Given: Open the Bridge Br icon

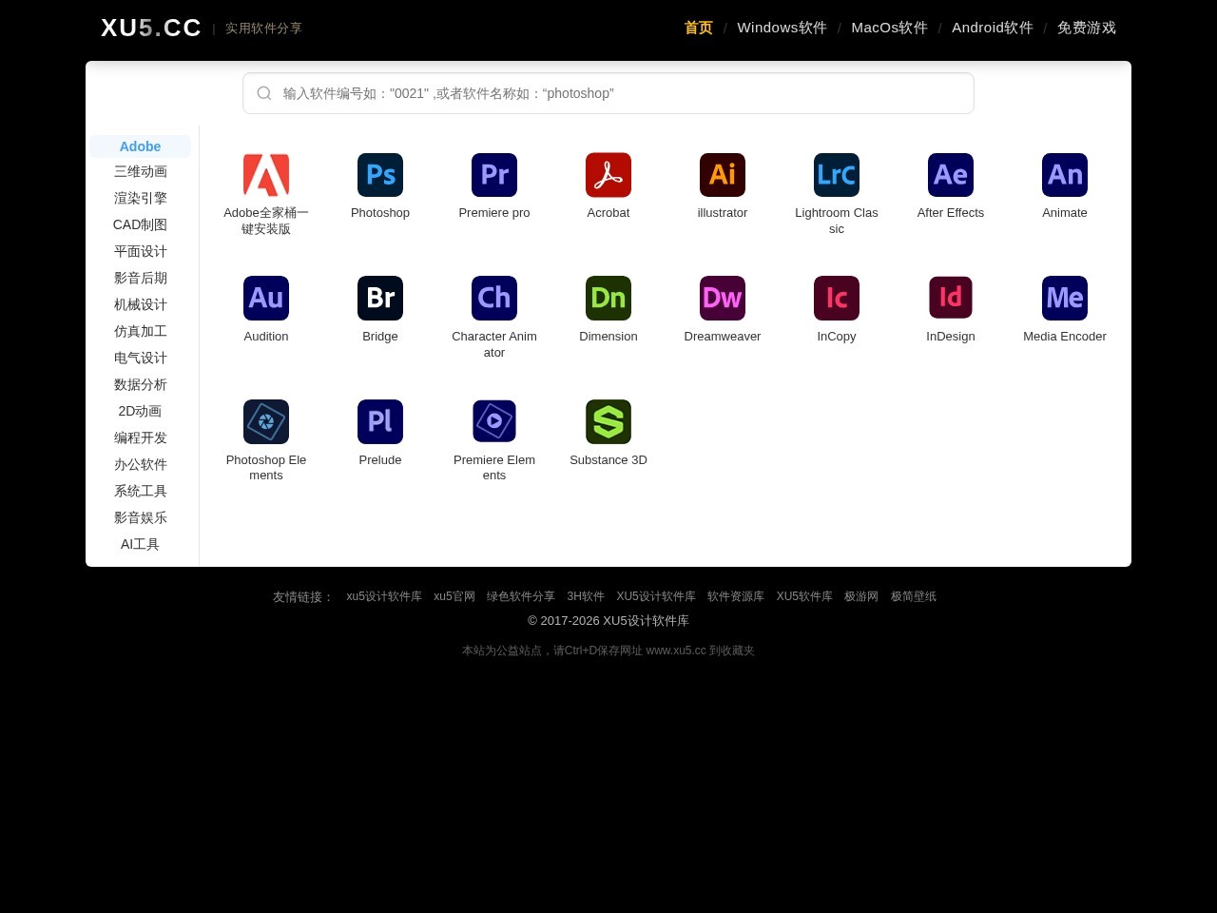Looking at the screenshot, I should click(380, 299).
